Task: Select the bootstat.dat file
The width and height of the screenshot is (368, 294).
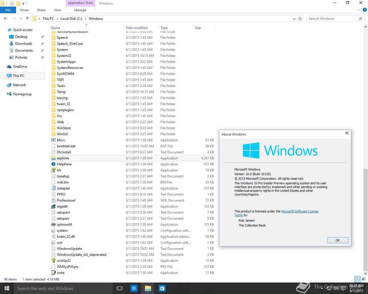Action: click(133, 146)
